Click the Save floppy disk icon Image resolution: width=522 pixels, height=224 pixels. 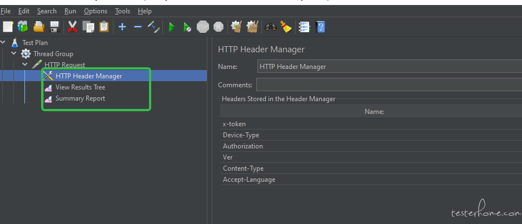tap(54, 26)
